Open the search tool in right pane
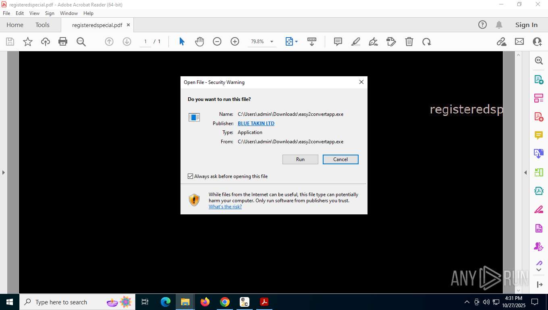 539,61
